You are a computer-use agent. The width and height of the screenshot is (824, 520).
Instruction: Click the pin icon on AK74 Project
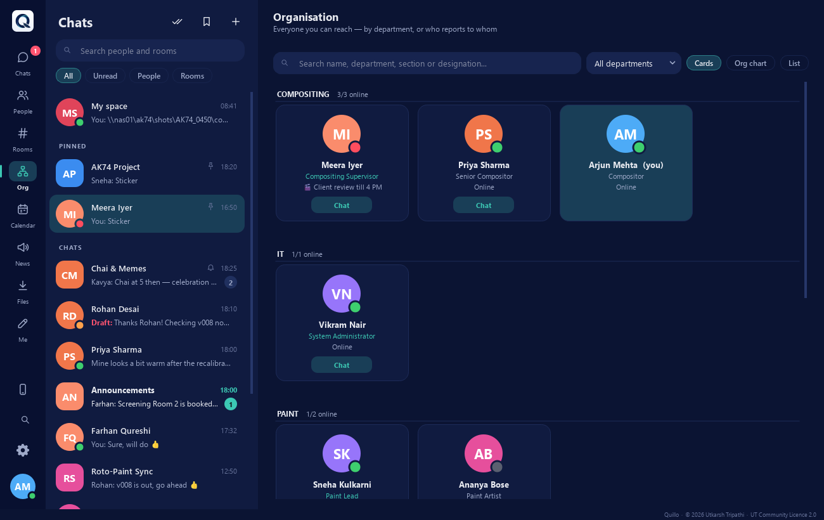pyautogui.click(x=211, y=166)
